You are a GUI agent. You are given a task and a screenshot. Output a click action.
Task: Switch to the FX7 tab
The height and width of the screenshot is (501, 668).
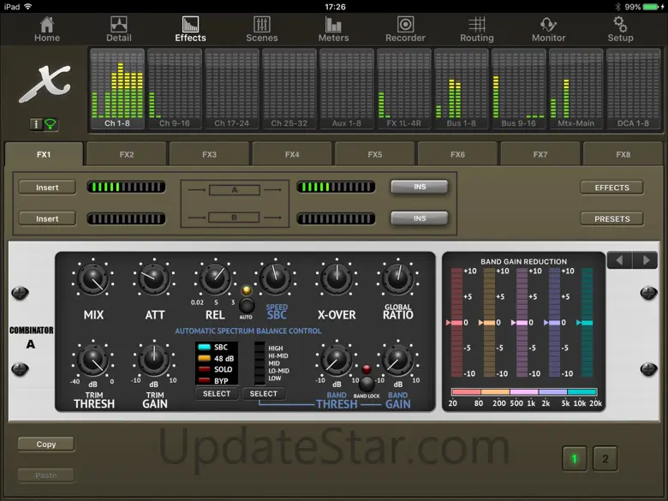click(x=540, y=154)
